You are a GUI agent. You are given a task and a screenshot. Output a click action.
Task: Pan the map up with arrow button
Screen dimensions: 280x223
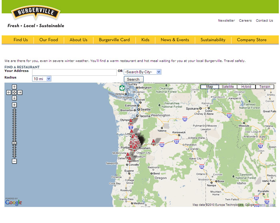point(14,87)
